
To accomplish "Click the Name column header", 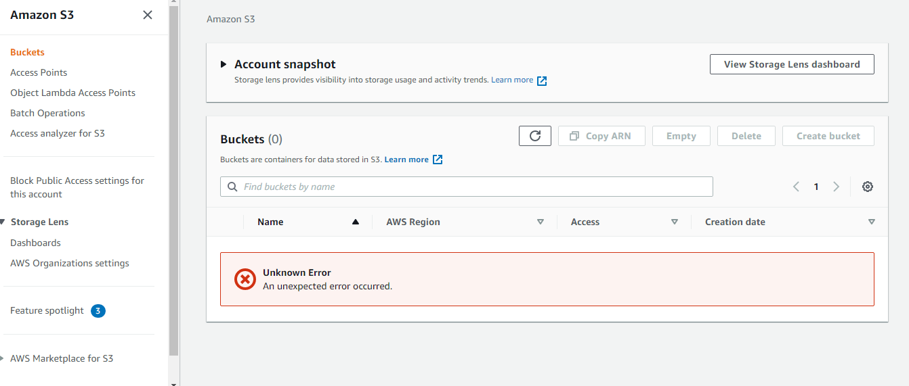I will [x=270, y=222].
